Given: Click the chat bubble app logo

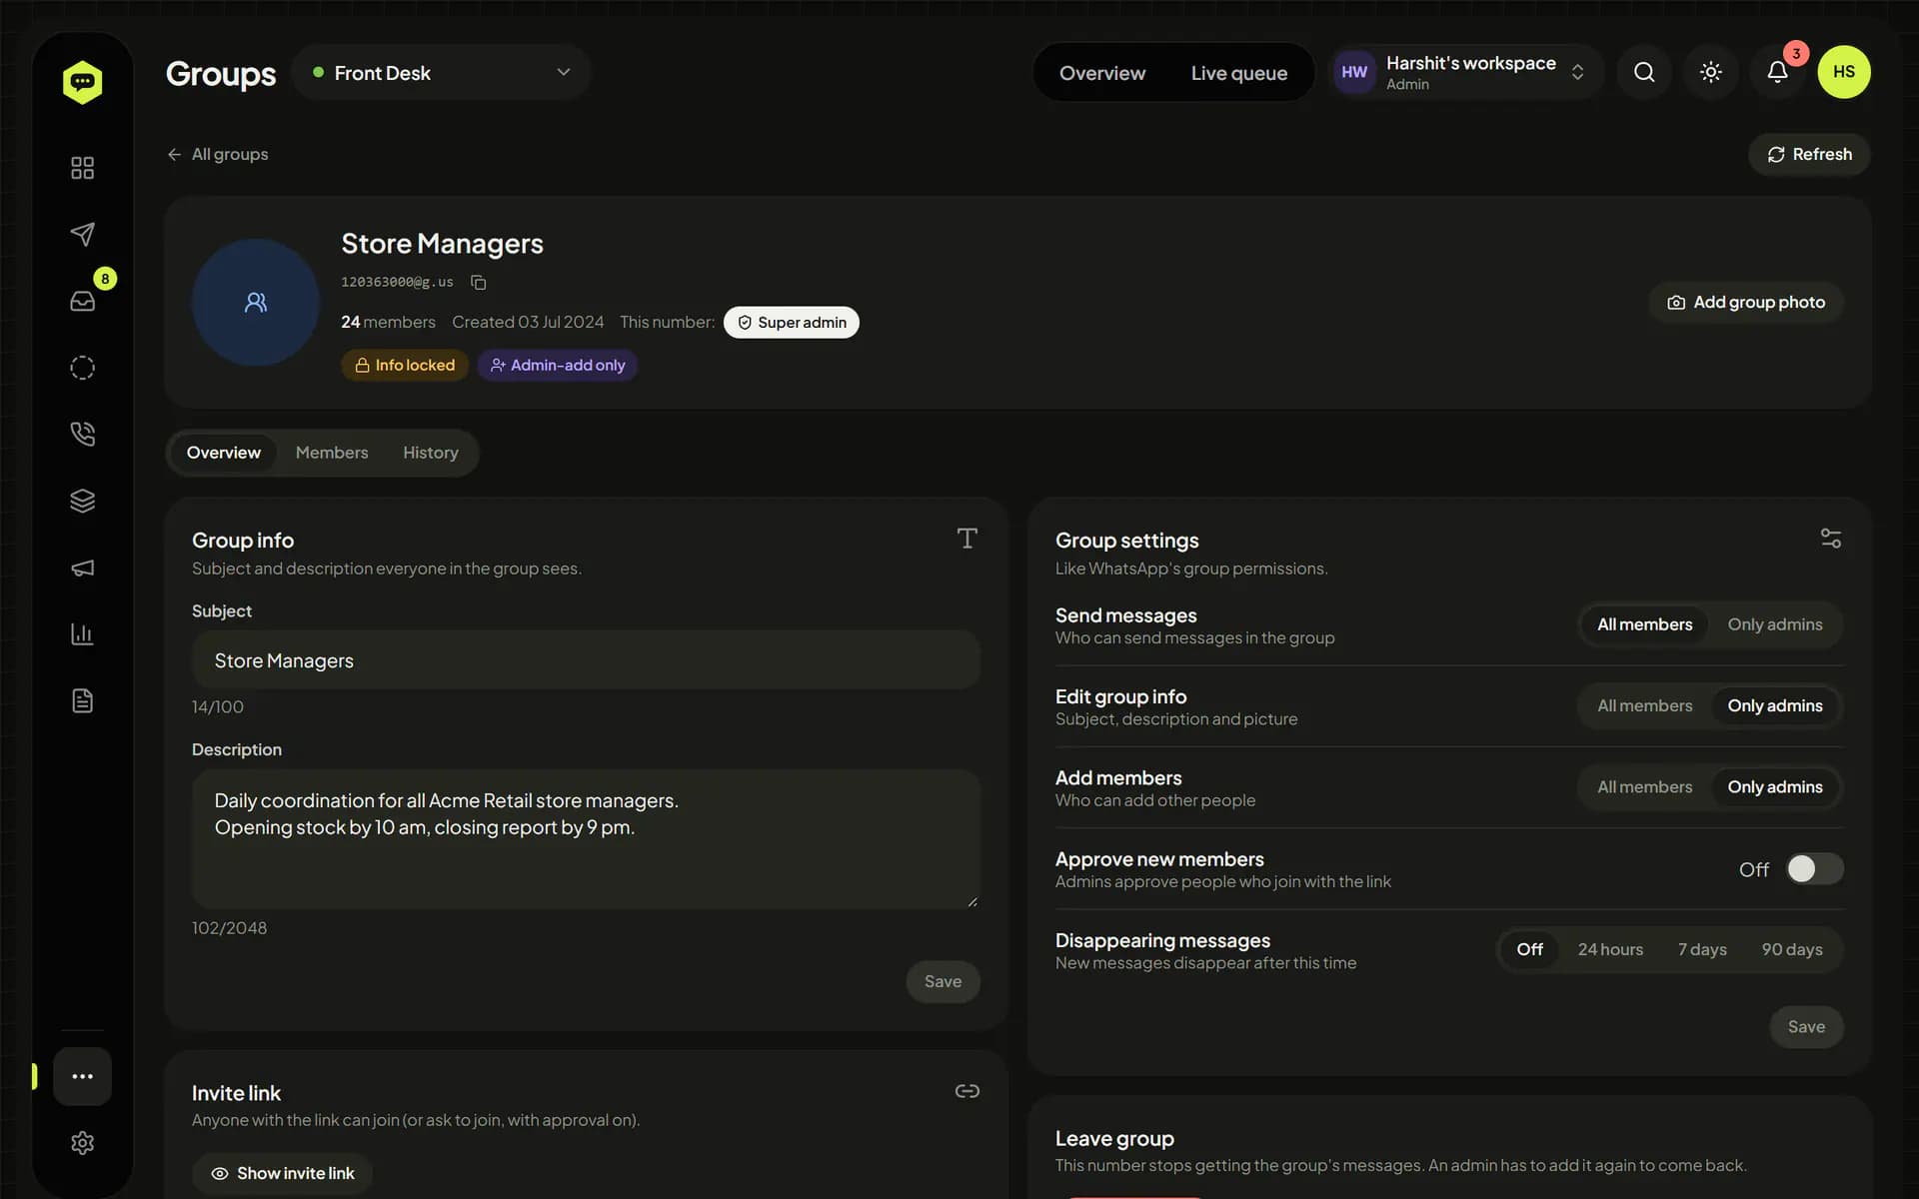Looking at the screenshot, I should tap(82, 82).
